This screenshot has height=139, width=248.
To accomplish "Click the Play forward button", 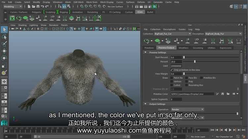I will pos(230,130).
